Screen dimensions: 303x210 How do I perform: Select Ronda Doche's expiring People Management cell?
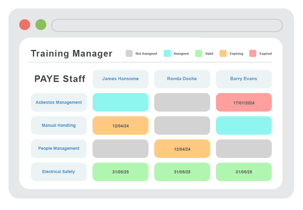tap(182, 149)
